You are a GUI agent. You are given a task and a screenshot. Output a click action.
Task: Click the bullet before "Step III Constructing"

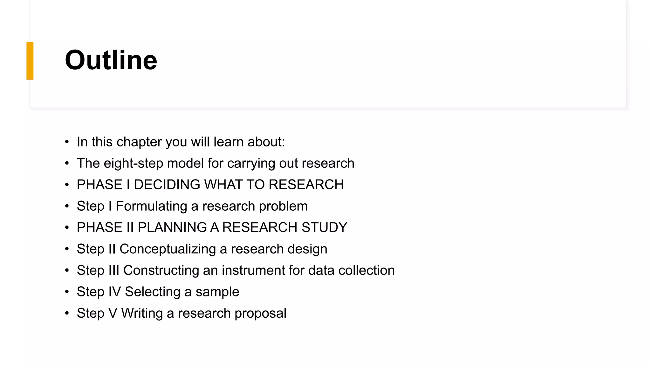coord(67,270)
